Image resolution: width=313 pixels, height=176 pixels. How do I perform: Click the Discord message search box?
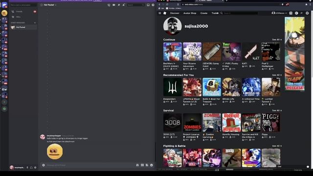click(x=136, y=5)
